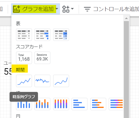Pick the table with heatmap chart icon

(x=61, y=35)
